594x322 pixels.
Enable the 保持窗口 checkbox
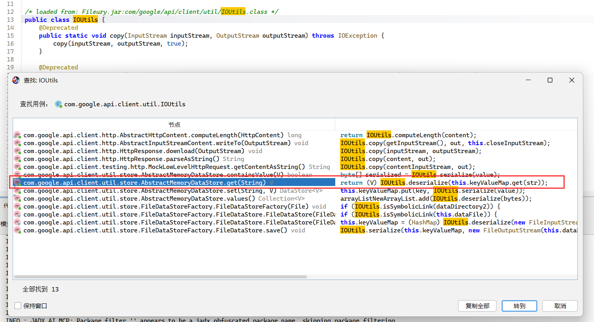[18, 306]
